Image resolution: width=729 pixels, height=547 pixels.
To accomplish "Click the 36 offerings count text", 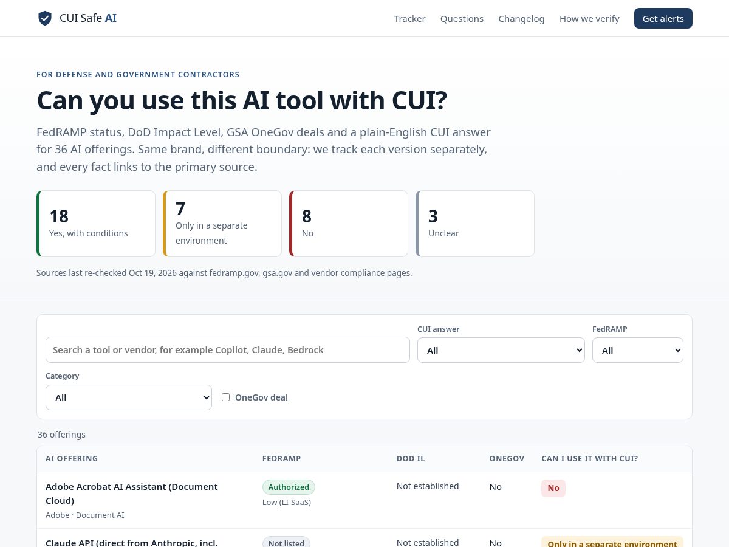I will coord(61,435).
